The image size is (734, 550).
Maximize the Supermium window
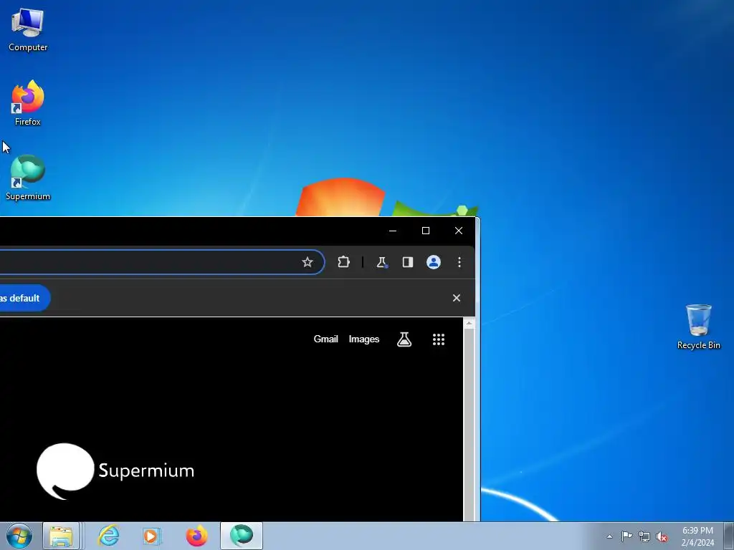(x=426, y=231)
